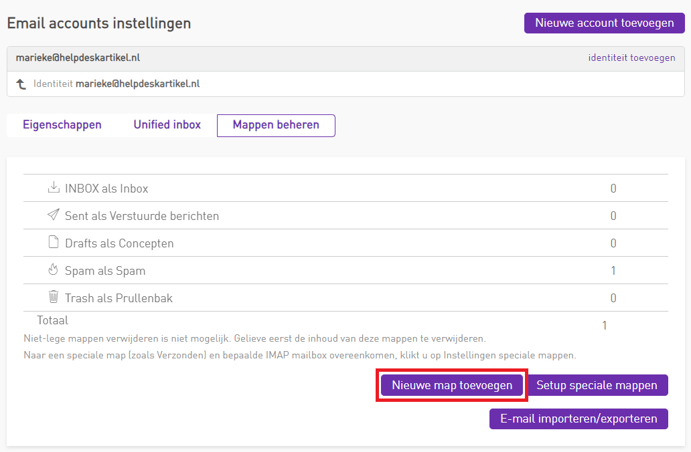Click the paper plane Sent icon
The height and width of the screenshot is (452, 691).
pos(54,215)
